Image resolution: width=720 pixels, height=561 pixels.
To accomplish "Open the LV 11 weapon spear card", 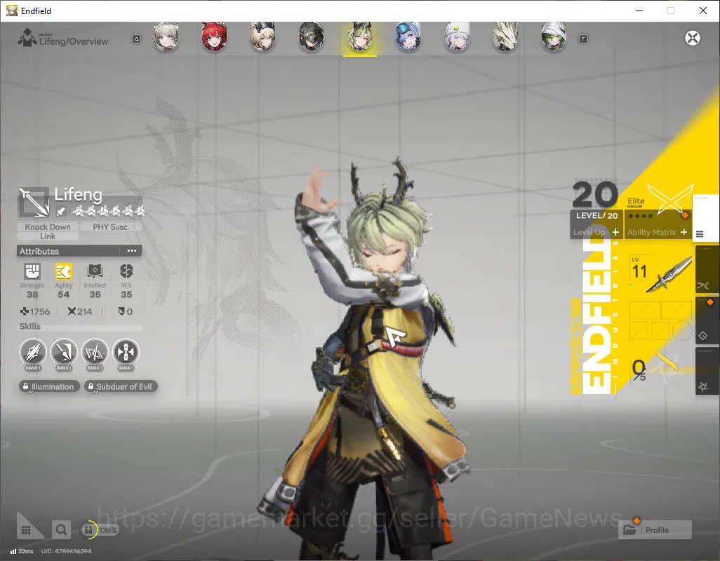I will click(x=661, y=274).
